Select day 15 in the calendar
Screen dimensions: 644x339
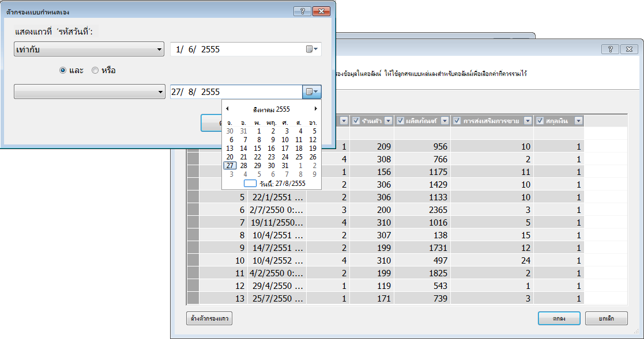(x=258, y=148)
